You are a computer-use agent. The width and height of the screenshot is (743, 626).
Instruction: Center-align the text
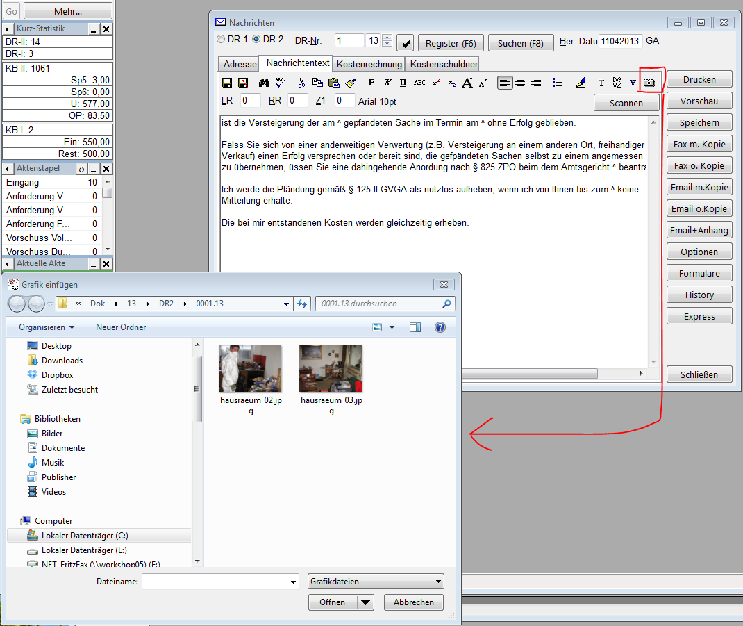(520, 83)
